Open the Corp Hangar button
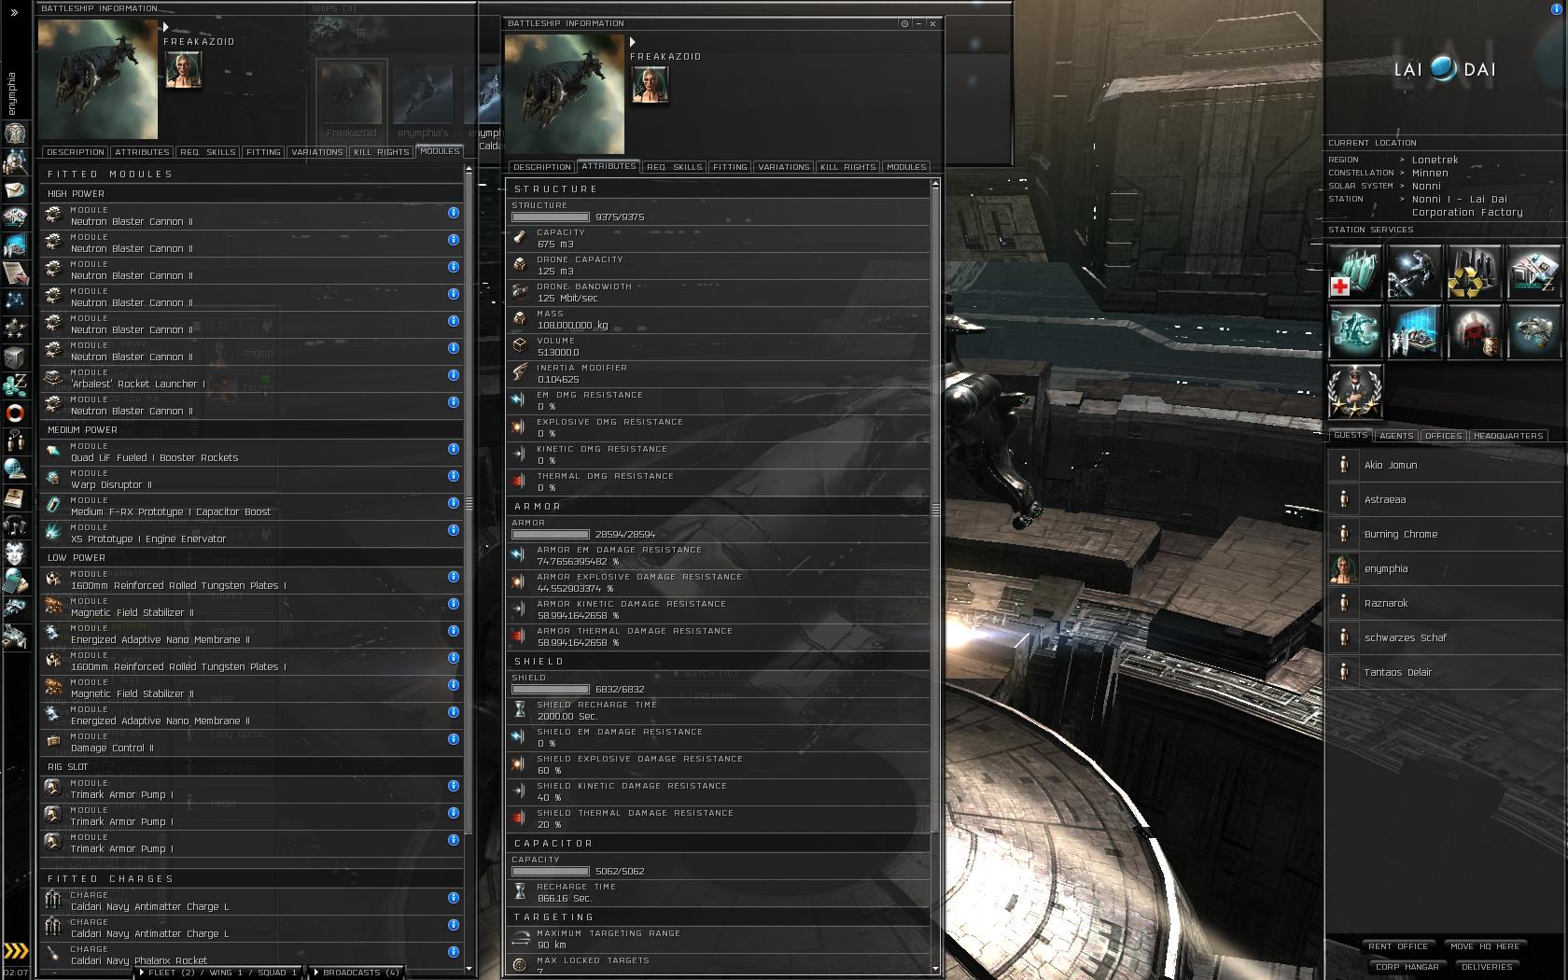The width and height of the screenshot is (1568, 980). tap(1407, 967)
